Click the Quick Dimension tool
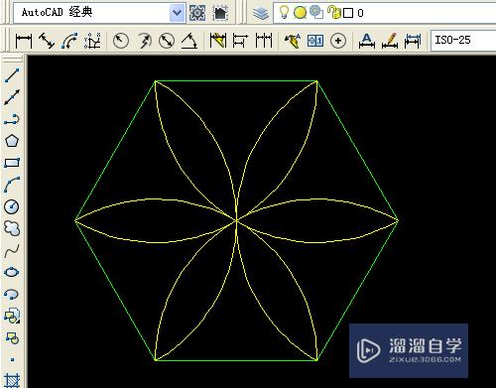Image resolution: width=496 pixels, height=388 pixels. [x=218, y=41]
